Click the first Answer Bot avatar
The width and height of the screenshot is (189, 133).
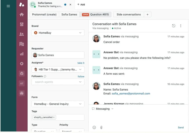[x=96, y=54]
